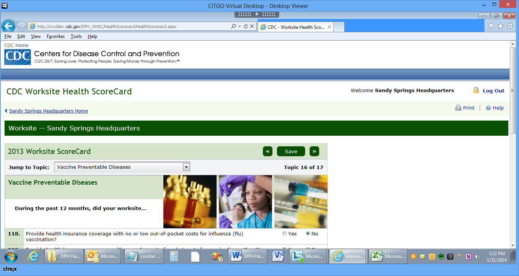Go to the next topic with » button
This screenshot has width=519, height=276.
click(x=314, y=151)
